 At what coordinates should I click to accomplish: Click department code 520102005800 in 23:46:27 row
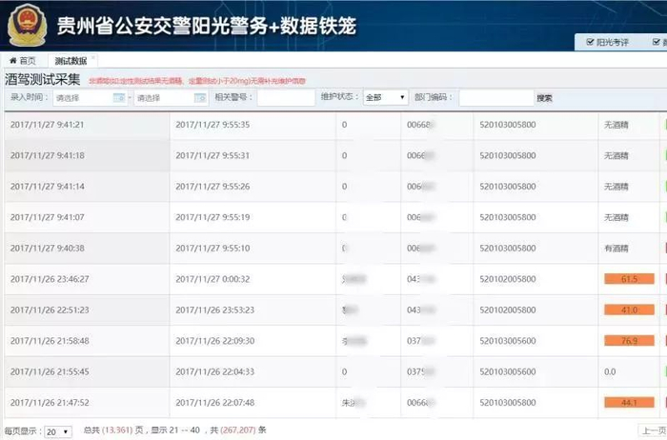(x=508, y=279)
